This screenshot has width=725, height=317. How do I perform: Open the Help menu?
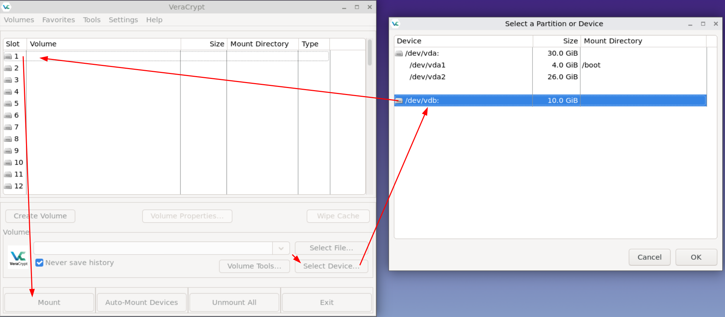[154, 20]
